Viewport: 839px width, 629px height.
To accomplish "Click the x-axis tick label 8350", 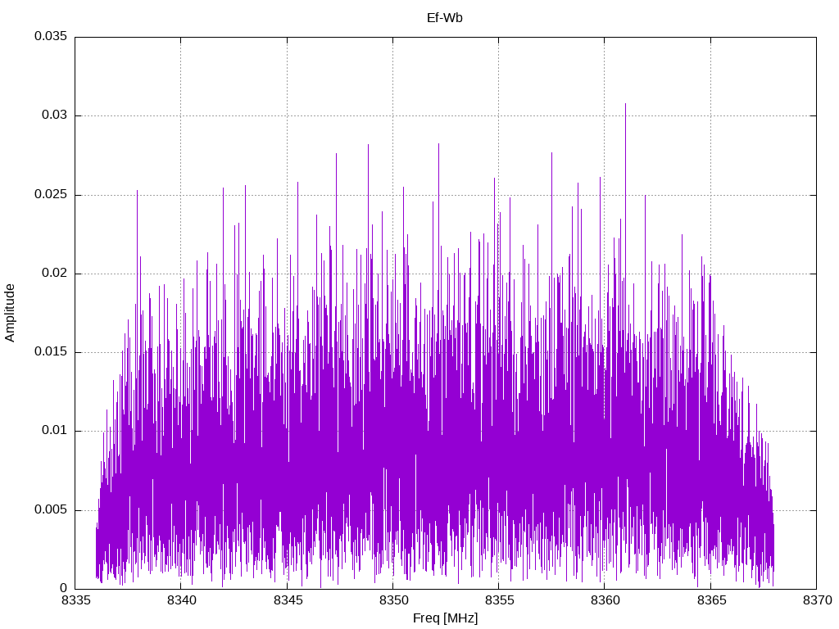I will coord(393,600).
